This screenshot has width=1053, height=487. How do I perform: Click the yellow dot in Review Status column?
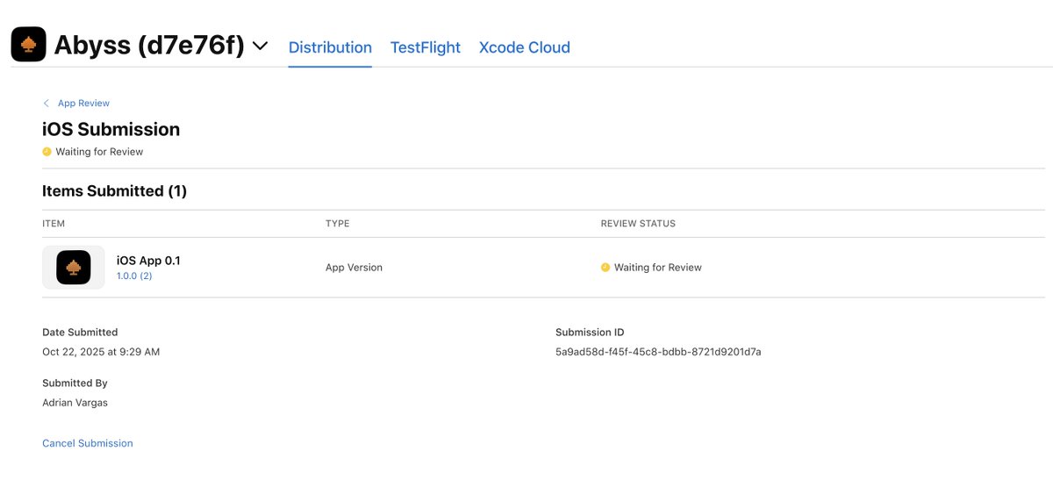coord(605,268)
